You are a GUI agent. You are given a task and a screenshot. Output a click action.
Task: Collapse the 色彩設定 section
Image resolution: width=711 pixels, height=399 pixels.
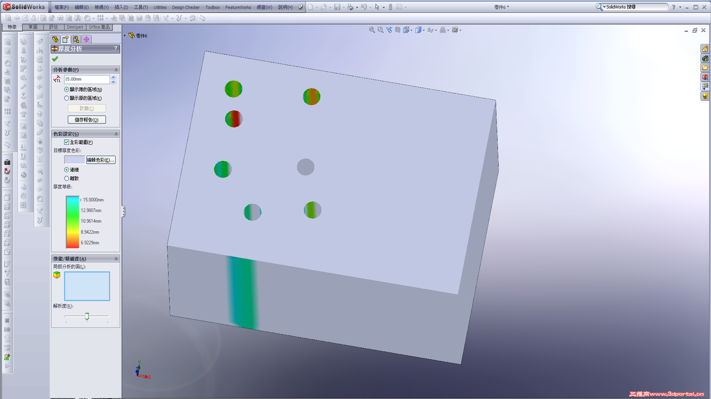[x=116, y=134]
